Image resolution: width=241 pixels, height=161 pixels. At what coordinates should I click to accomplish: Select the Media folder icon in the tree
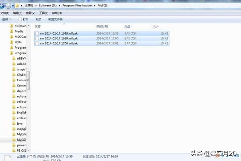pyautogui.click(x=12, y=31)
